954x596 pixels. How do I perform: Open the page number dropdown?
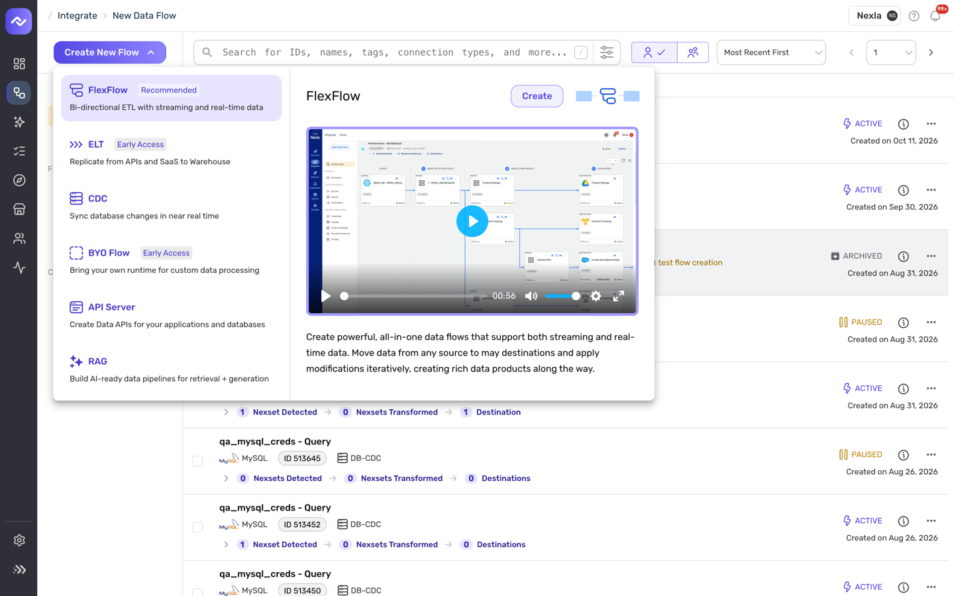891,52
